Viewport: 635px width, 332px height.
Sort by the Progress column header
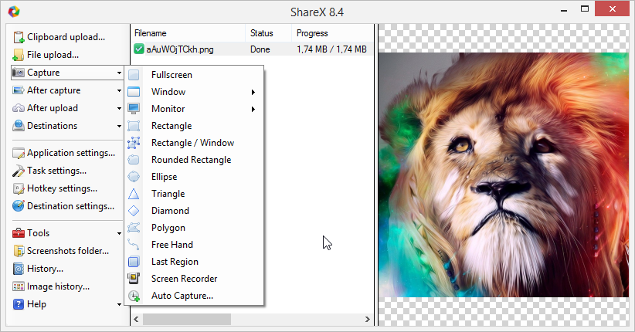332,33
